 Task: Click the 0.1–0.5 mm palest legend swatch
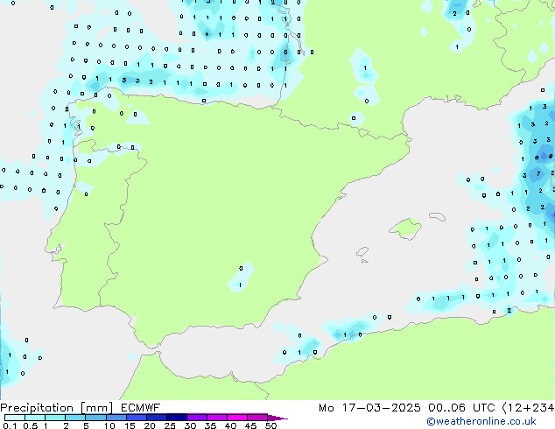[x=15, y=418]
